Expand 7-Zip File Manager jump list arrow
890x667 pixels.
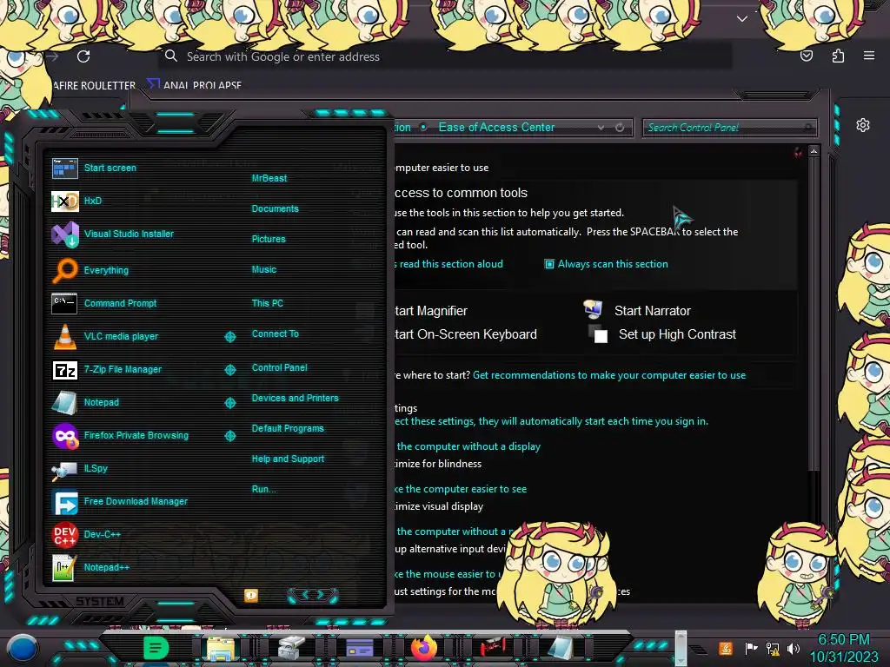229,370
